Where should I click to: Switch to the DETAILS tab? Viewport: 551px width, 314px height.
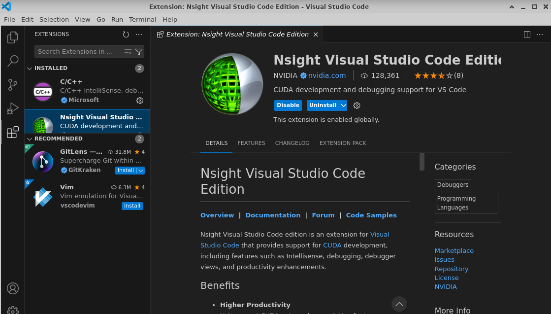(217, 143)
